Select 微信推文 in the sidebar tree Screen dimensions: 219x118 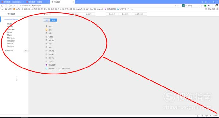coord(12,41)
